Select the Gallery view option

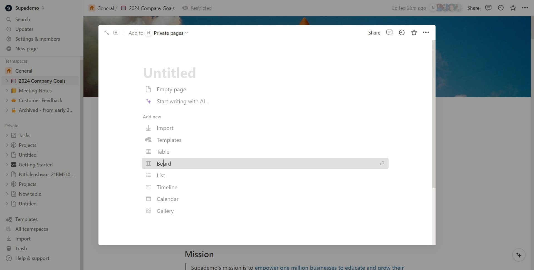165,211
